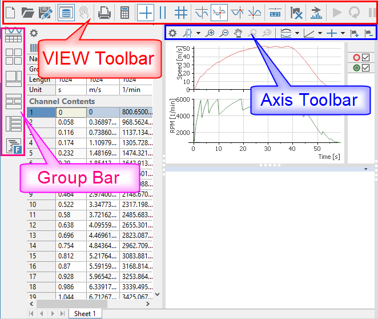
Task: Open the calculator icon in VIEW toolbar
Action: (x=124, y=12)
